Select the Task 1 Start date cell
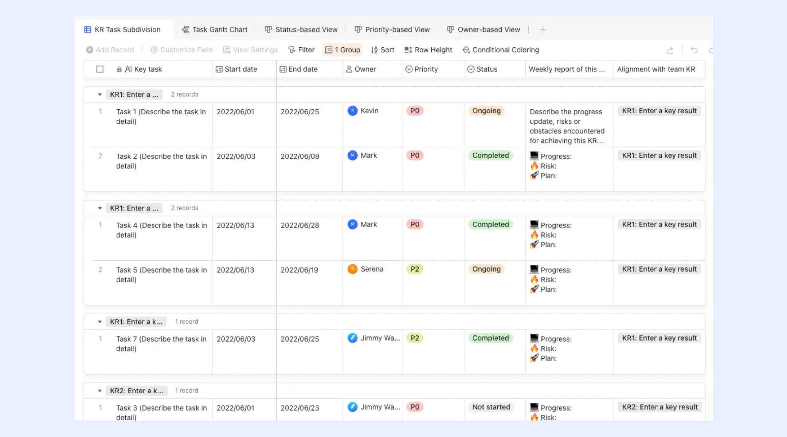 pyautogui.click(x=244, y=125)
